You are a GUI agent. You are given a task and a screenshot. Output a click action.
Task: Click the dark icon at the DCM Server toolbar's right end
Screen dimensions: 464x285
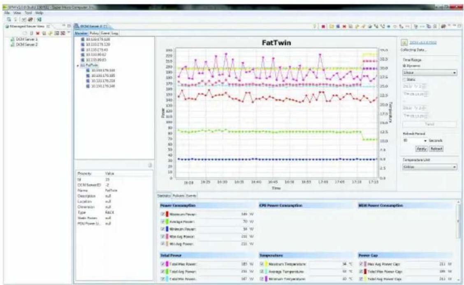coord(443,27)
